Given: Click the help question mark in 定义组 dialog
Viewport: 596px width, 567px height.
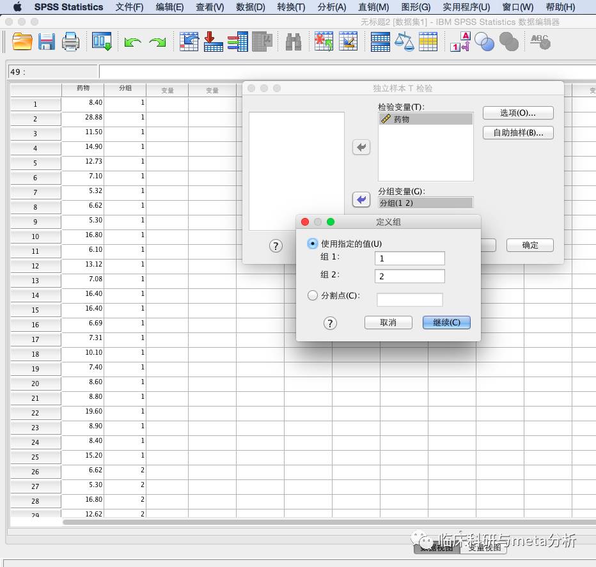Looking at the screenshot, I should [x=330, y=323].
